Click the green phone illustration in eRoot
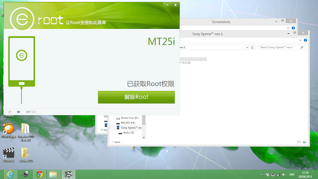Image resolution: width=318 pixels, height=179 pixels. point(22,62)
